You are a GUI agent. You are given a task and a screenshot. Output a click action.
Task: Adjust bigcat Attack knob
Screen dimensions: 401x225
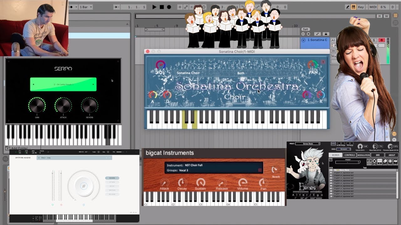click(x=164, y=182)
